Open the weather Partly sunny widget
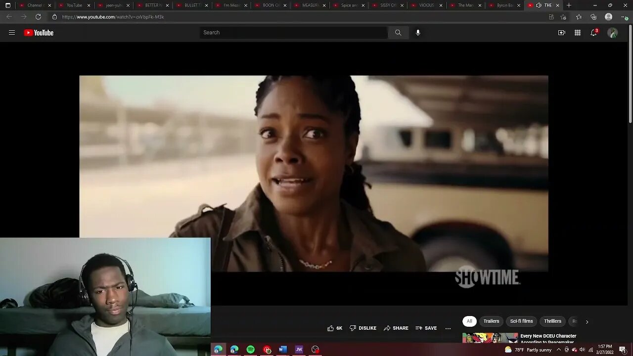 pos(528,350)
